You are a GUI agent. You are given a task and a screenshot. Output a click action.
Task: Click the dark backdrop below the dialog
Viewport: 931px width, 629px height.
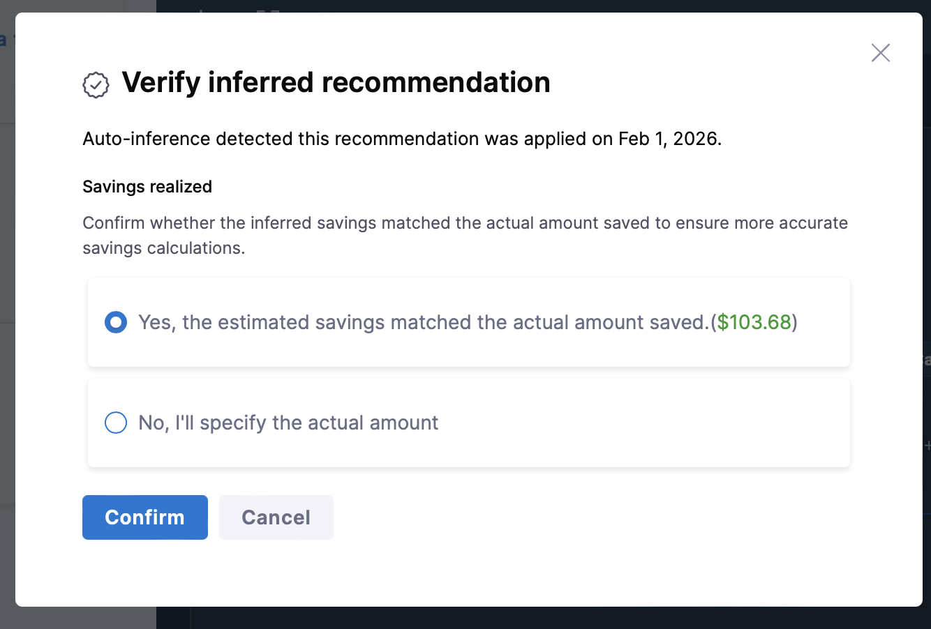[x=489, y=618]
